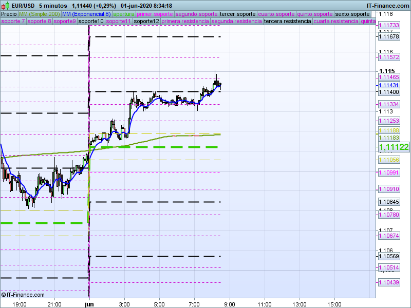Screen dimensions: 411x308
Task: Select the MM (Exponencial 8) indicator label
Action: tap(86, 14)
